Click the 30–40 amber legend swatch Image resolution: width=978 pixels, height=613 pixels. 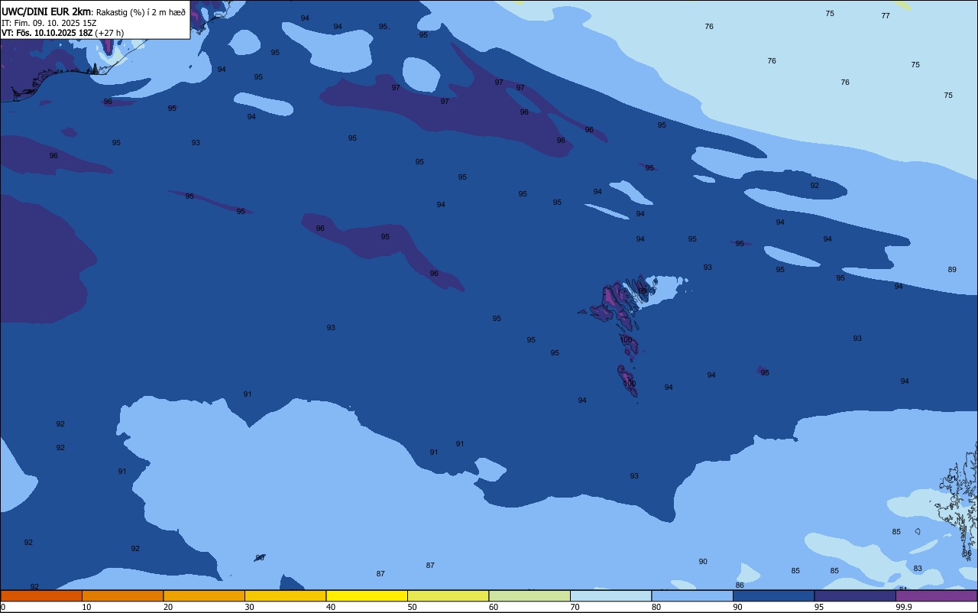(285, 595)
